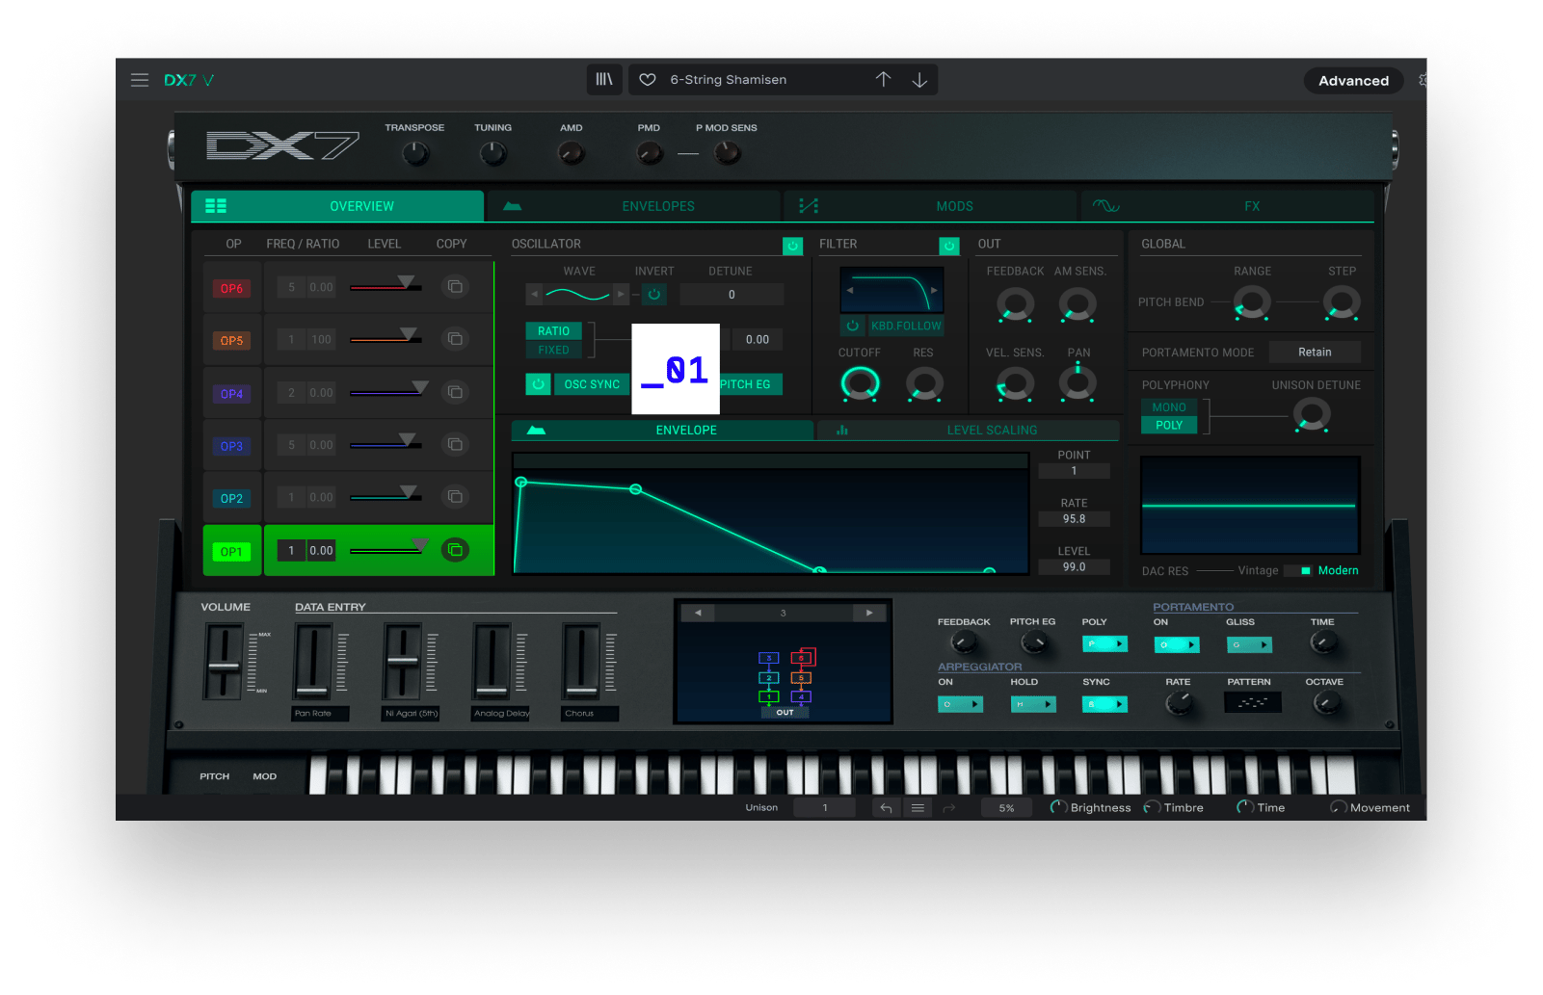1543x995 pixels.
Task: Click the redo arrow in bottom bar
Action: click(x=949, y=808)
